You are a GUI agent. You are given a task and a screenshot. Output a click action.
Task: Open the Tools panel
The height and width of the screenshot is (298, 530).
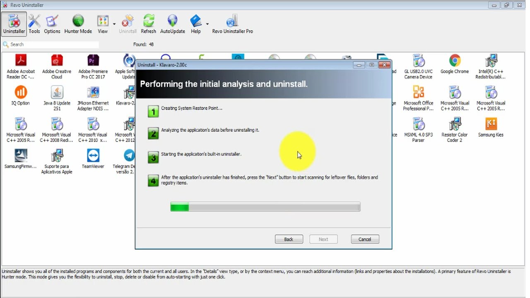pos(34,24)
